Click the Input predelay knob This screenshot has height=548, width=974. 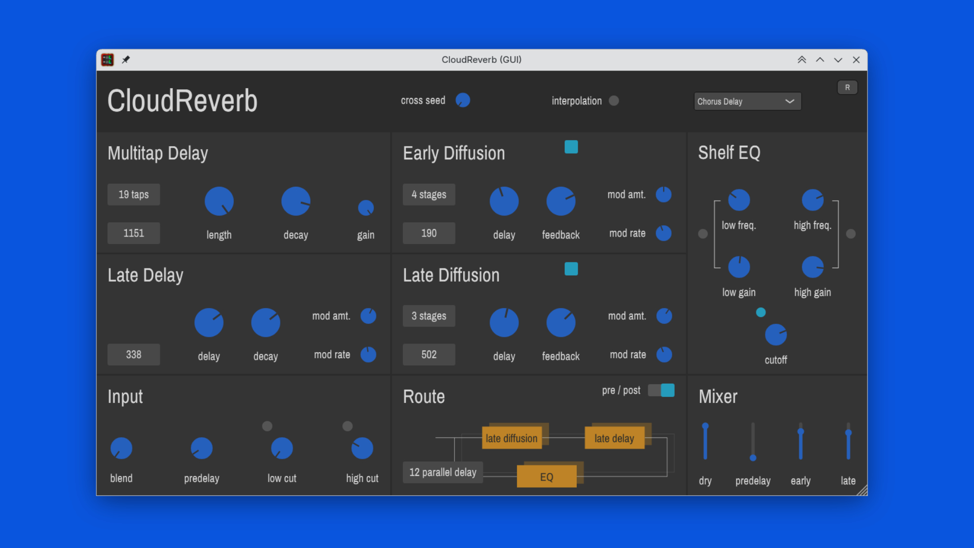coord(201,449)
